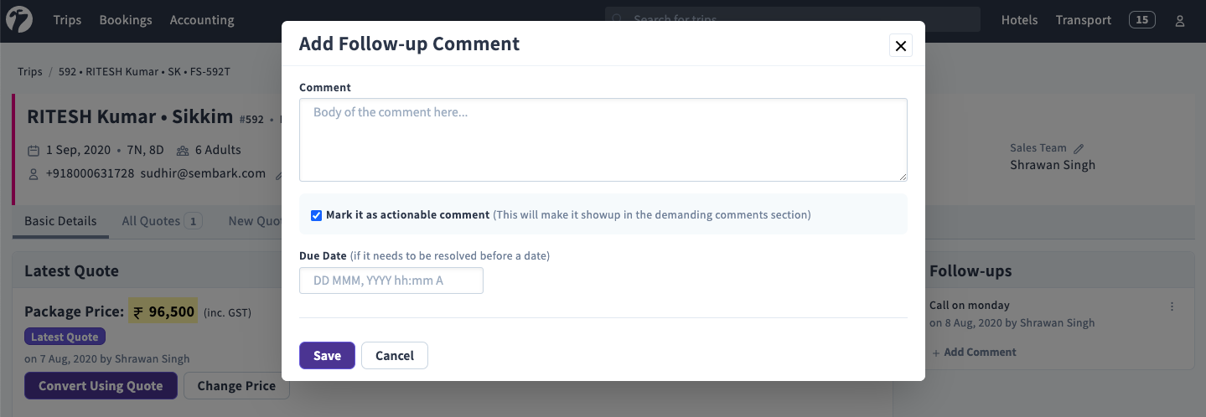Save the follow-up comment
Screen dimensions: 1206x417
click(x=327, y=355)
